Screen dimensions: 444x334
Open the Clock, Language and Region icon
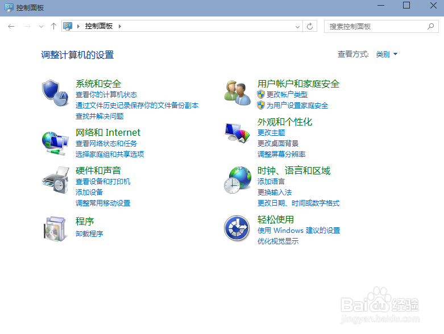237,180
